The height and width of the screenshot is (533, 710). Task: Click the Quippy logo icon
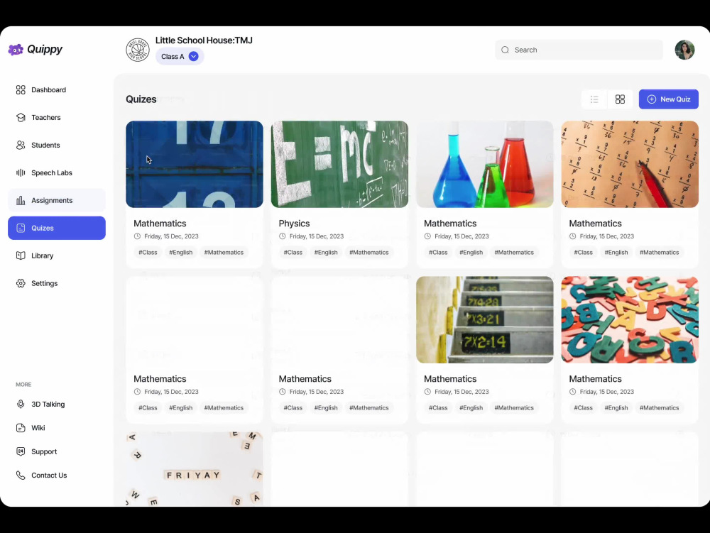pyautogui.click(x=16, y=49)
